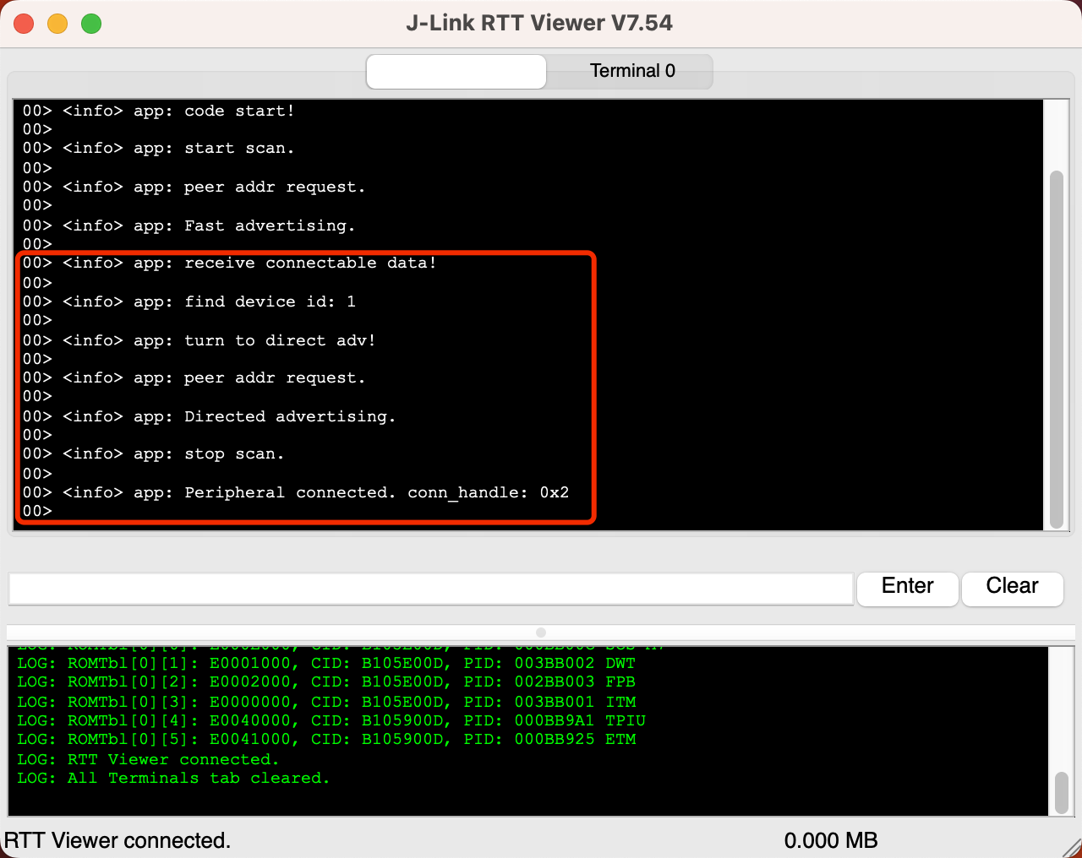The width and height of the screenshot is (1082, 858).
Task: Click the Enter button
Action: click(908, 588)
